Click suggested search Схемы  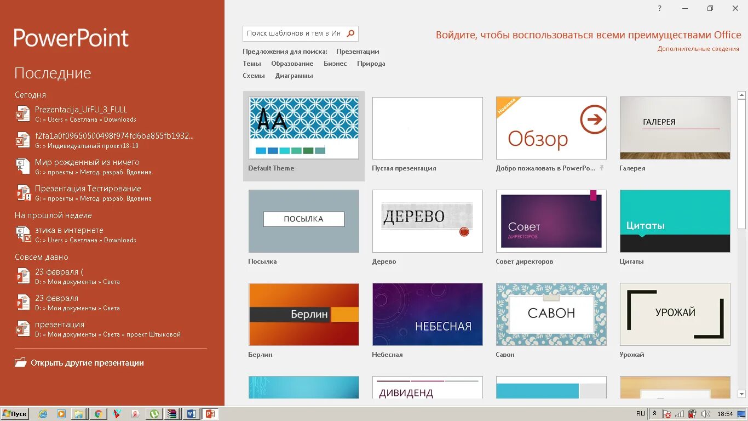pyautogui.click(x=254, y=76)
